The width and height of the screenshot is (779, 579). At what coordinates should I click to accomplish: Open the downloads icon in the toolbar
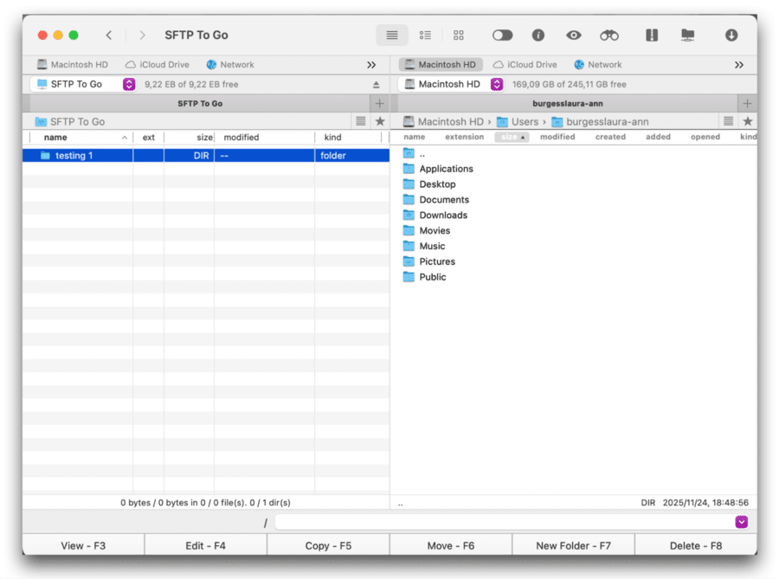(x=731, y=35)
